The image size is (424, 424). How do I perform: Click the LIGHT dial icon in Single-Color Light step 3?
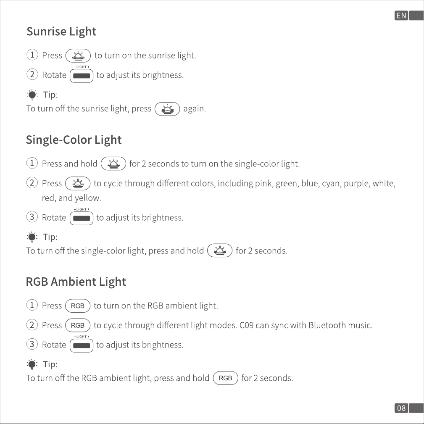click(82, 218)
